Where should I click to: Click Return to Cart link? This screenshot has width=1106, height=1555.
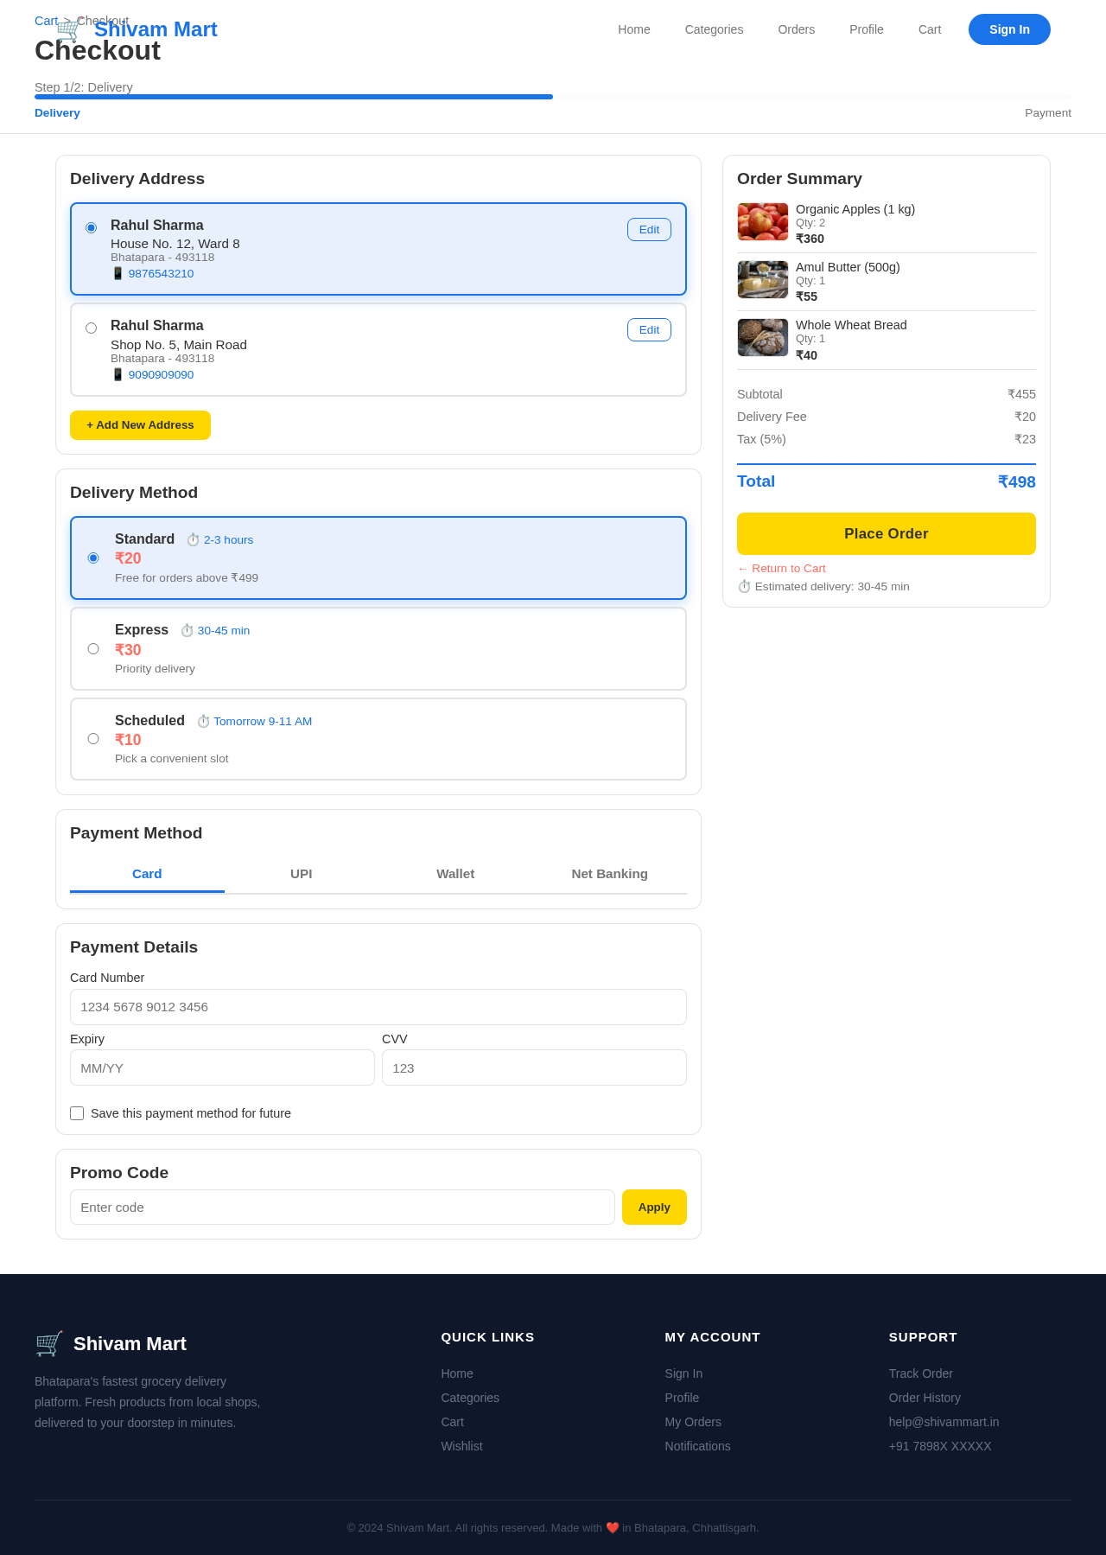(781, 568)
